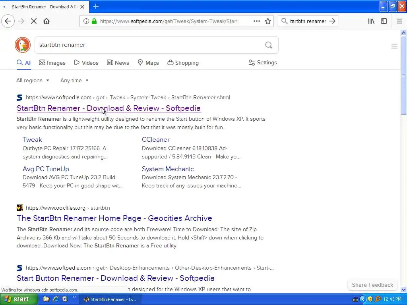407x305 pixels.
Task: Click the green secure connection padlock
Action: [x=94, y=21]
